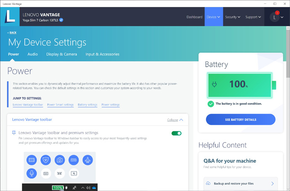The height and width of the screenshot is (191, 290).
Task: Jump to Power settings link
Action: [111, 105]
